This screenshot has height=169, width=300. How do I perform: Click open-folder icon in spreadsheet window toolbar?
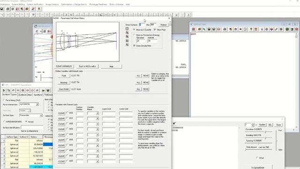[x=43, y=90]
